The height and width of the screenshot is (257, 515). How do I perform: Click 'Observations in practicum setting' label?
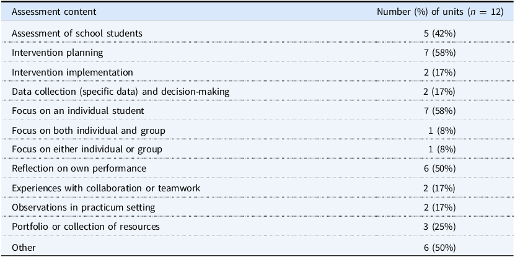pos(84,207)
